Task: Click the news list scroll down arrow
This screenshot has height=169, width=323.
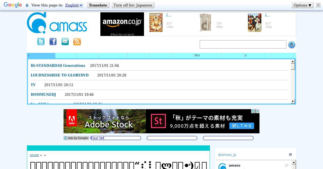Action: (x=293, y=101)
